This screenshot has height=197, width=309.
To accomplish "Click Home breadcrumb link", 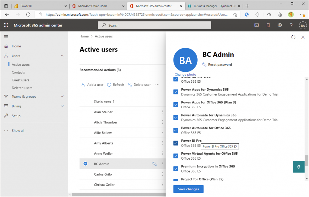I will click(84, 36).
